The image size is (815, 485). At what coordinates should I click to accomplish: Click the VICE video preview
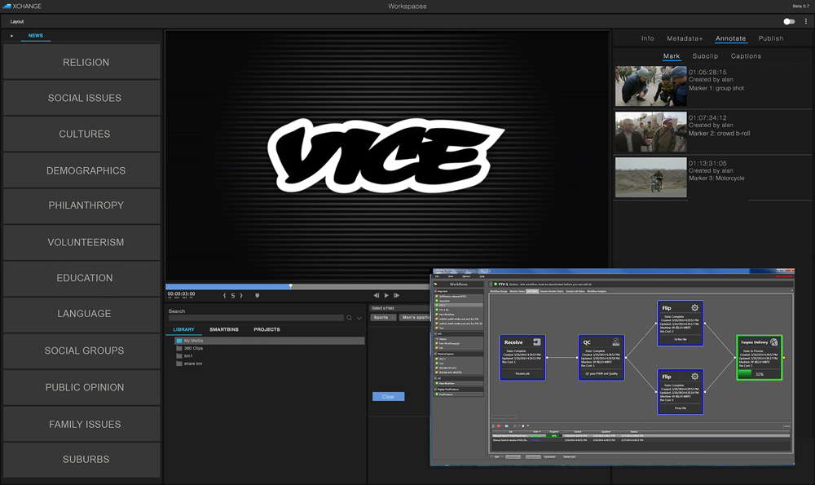pos(387,156)
